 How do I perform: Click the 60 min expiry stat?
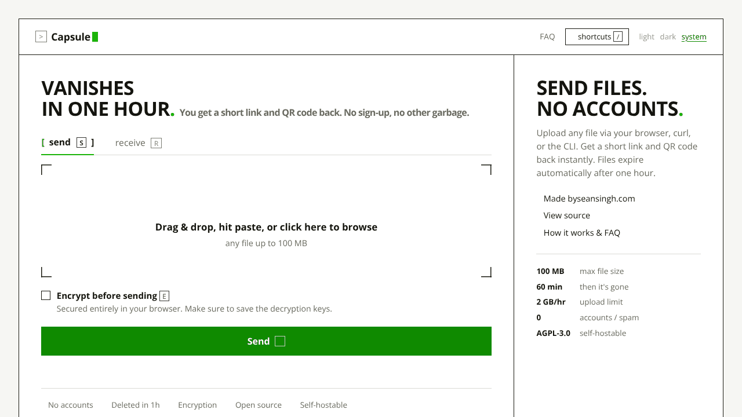click(x=583, y=287)
